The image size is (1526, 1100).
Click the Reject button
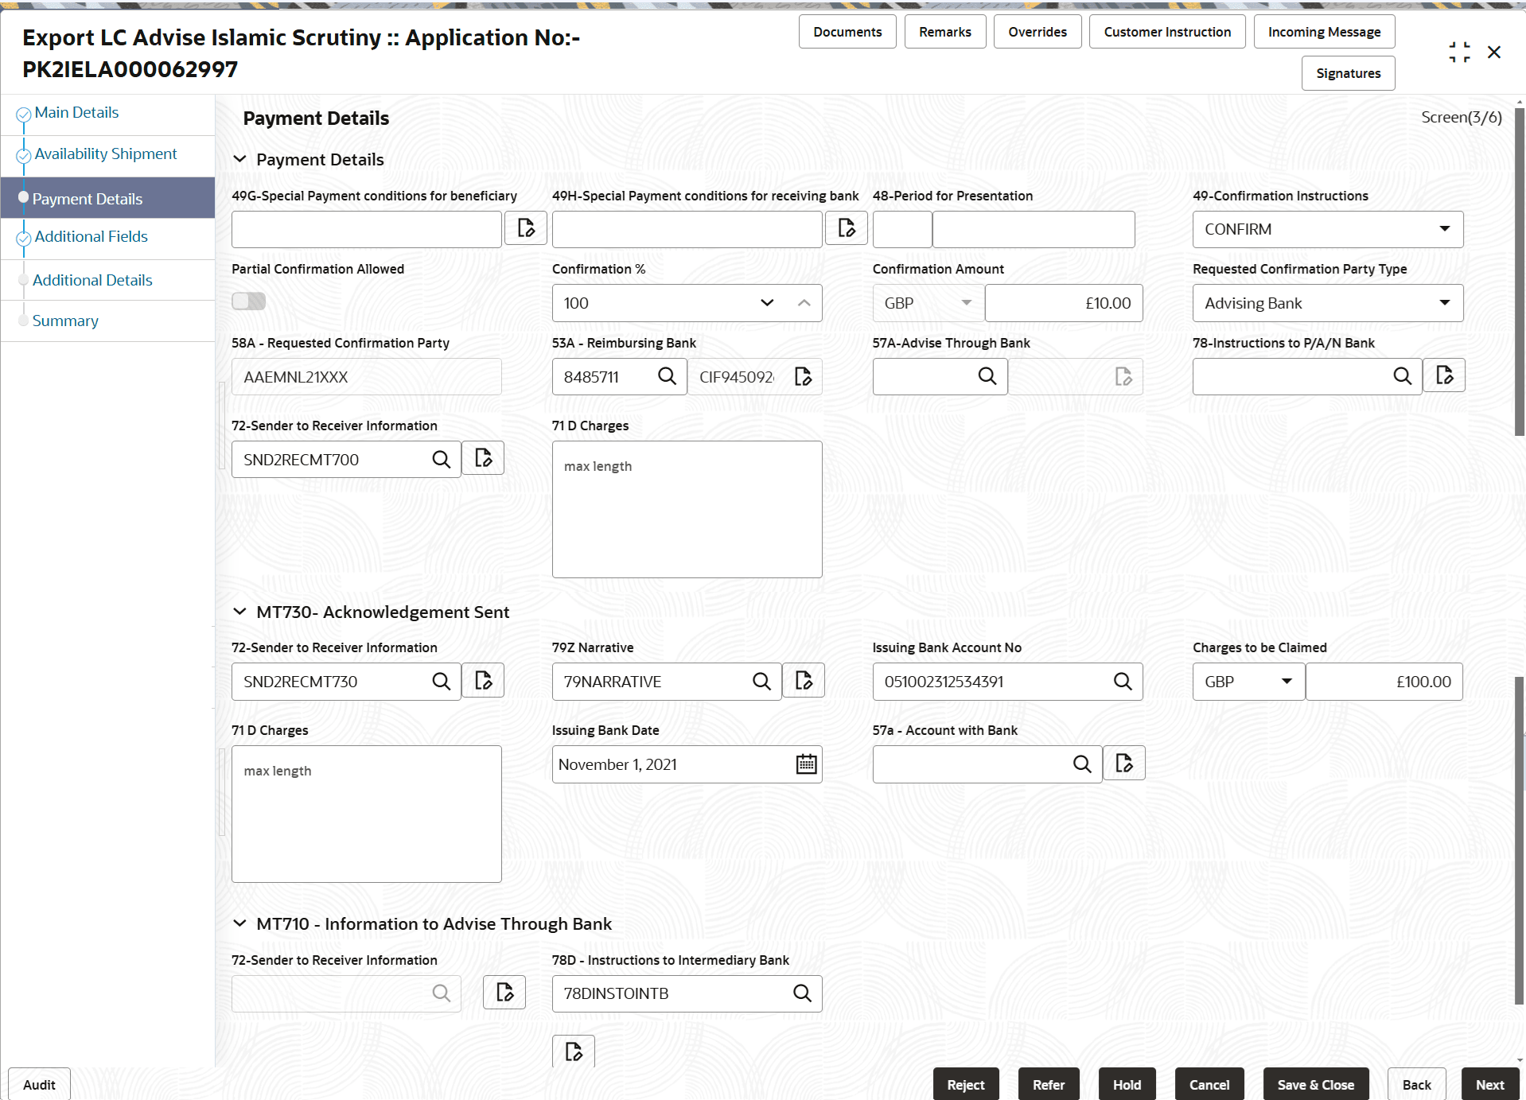click(x=965, y=1084)
